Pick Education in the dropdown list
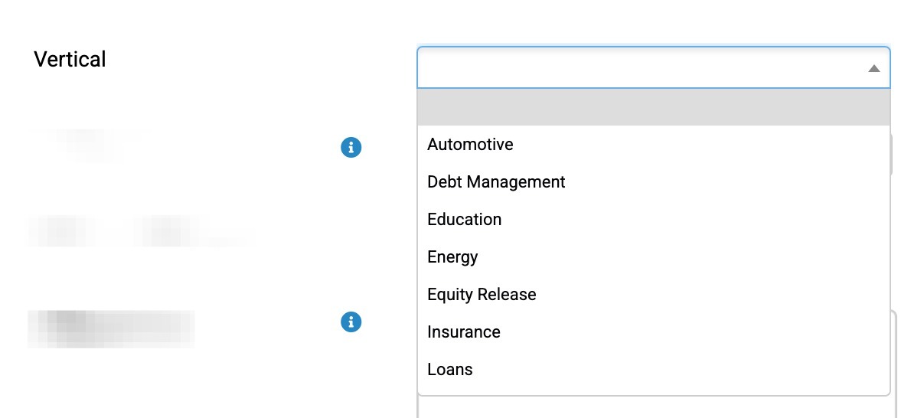Viewport: 911px width, 418px height. click(464, 219)
